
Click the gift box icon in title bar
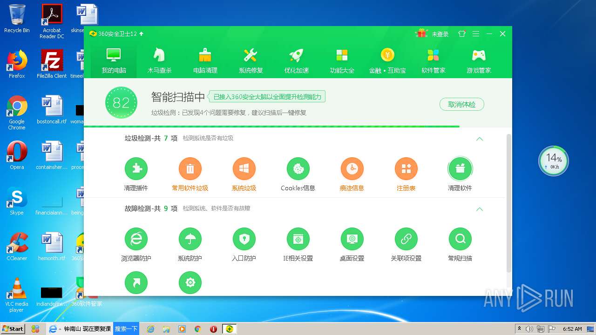422,33
